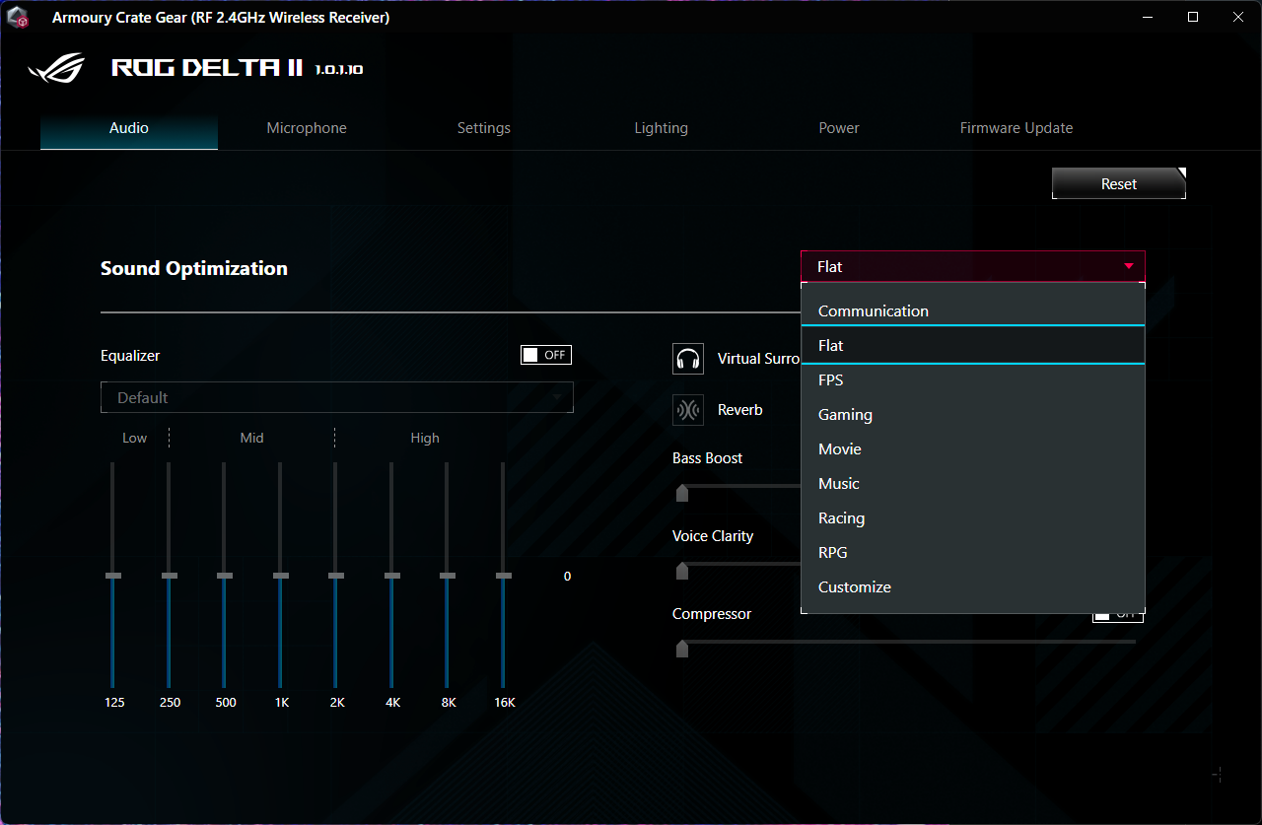Click the Bass Boost slider handle
The image size is (1262, 825).
[681, 493]
